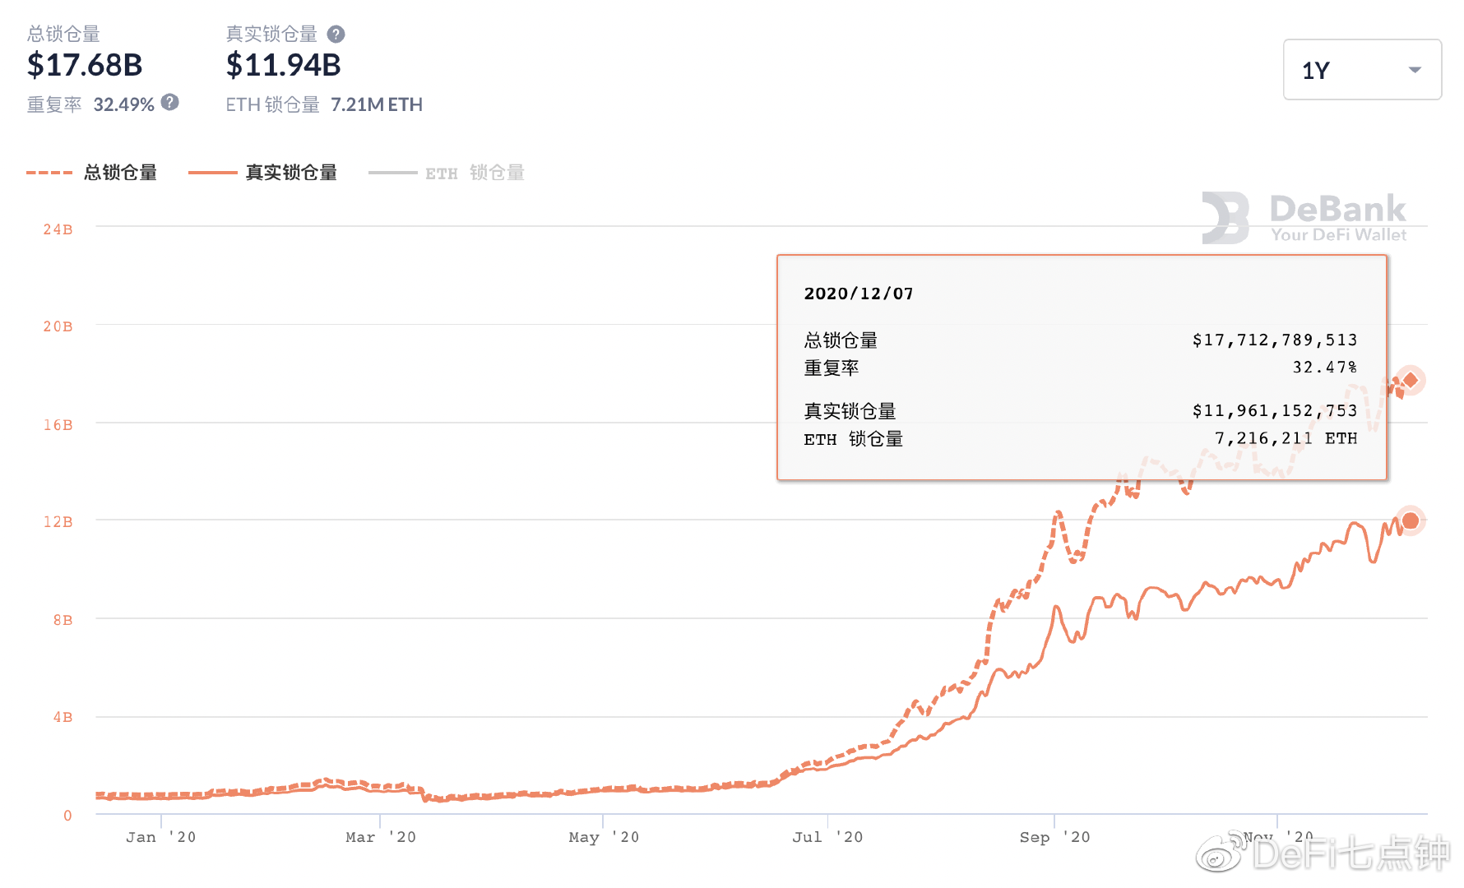Screen dimensions: 1464x888
Task: Click help icon beside 真实锁仓量 heading
Action: 336,35
